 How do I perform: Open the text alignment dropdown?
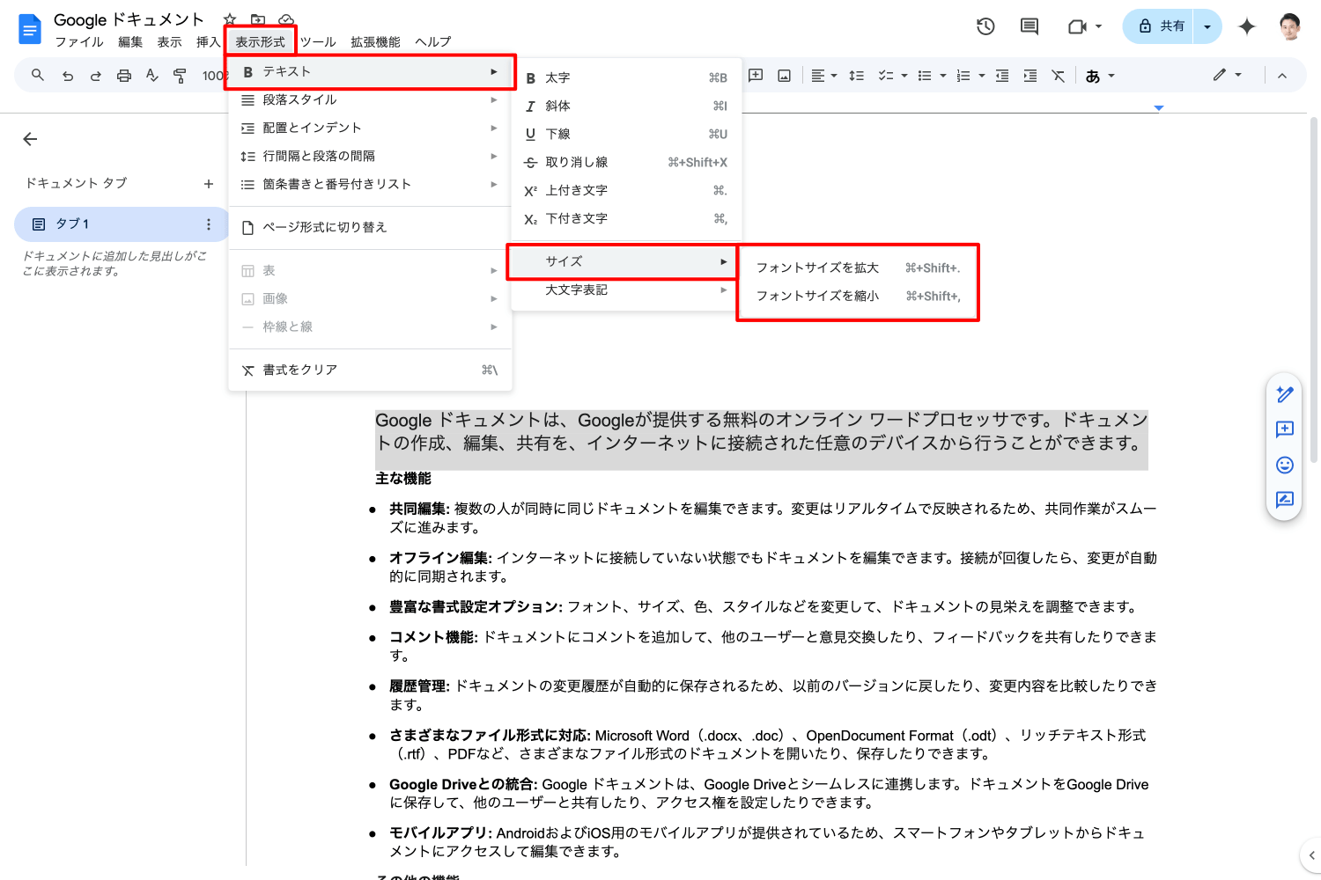823,76
